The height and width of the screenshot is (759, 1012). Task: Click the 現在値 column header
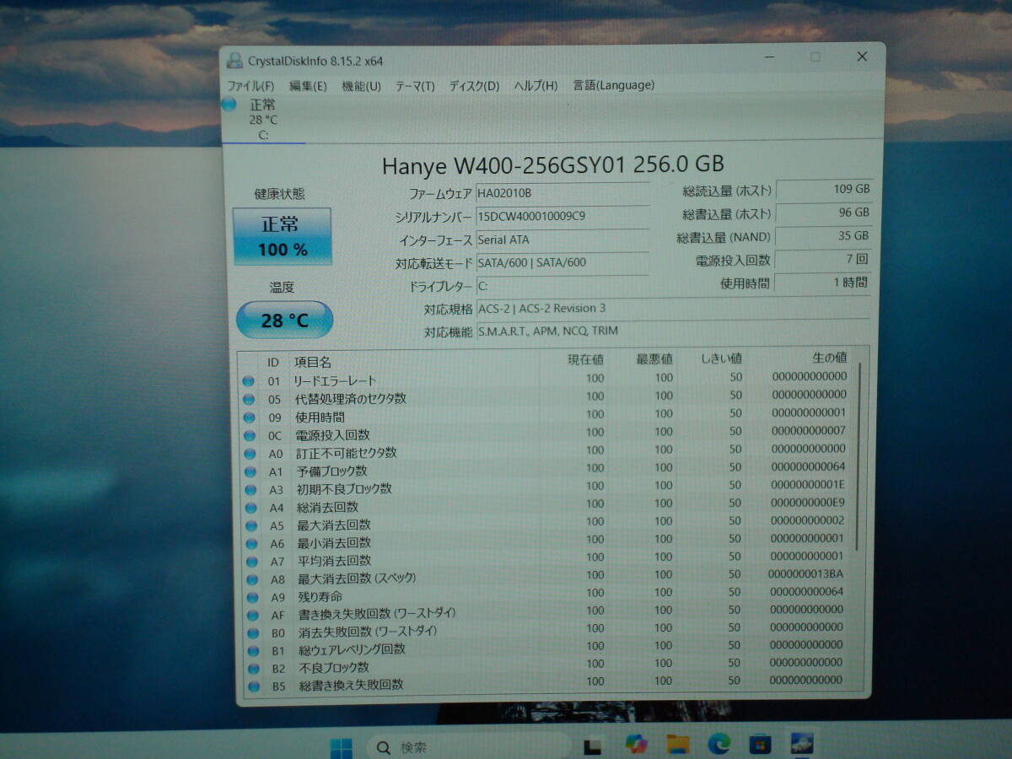(x=585, y=360)
